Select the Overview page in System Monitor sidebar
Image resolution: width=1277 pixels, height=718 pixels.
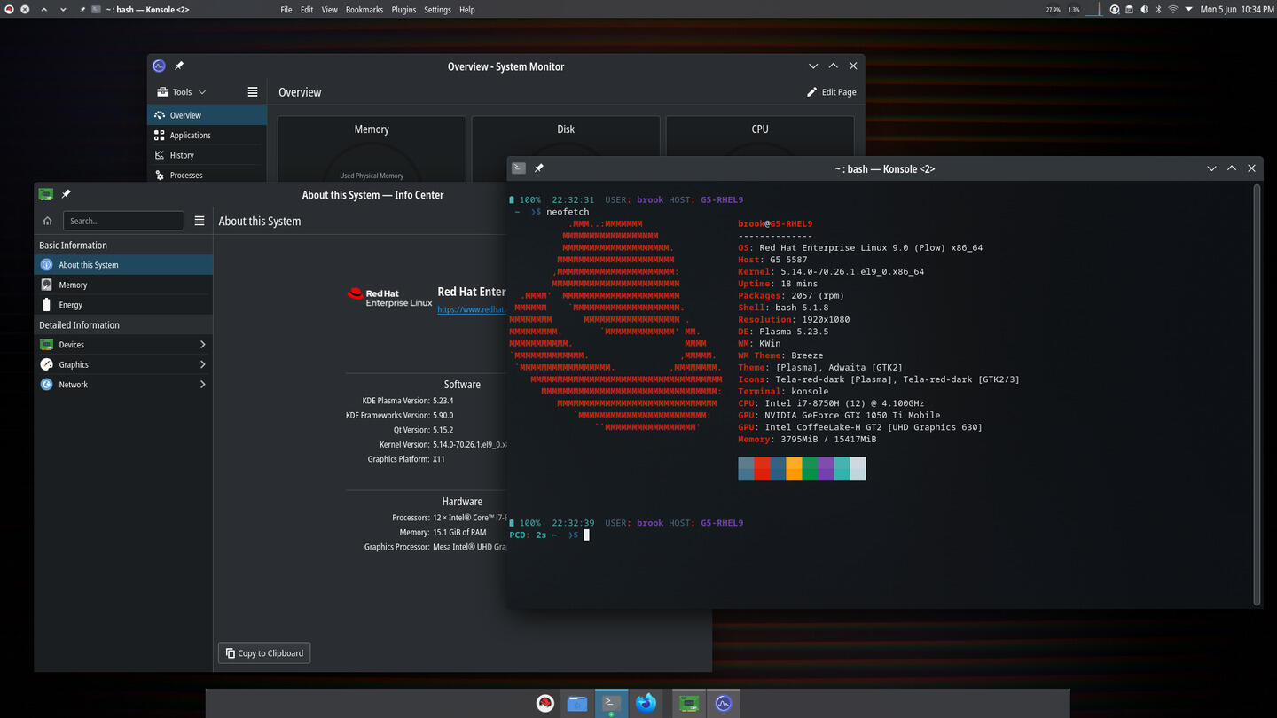pos(207,115)
